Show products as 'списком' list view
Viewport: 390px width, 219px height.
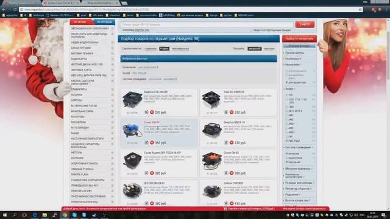[x=269, y=49]
